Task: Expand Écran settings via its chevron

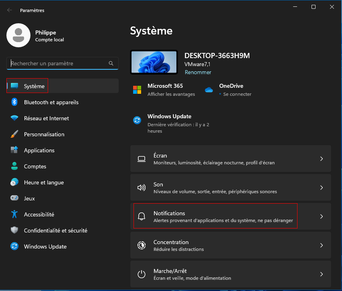Action: pos(322,159)
